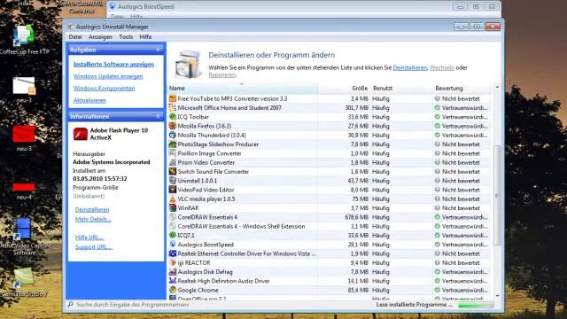Image resolution: width=567 pixels, height=319 pixels.
Task: Open the Support URL link
Action: pyautogui.click(x=93, y=246)
